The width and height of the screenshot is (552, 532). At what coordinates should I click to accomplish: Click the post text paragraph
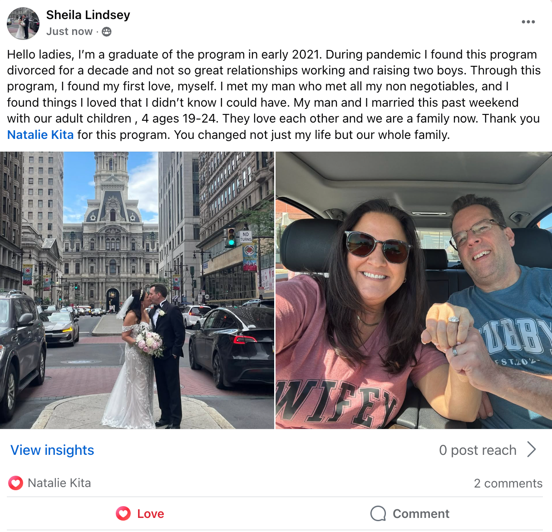274,94
